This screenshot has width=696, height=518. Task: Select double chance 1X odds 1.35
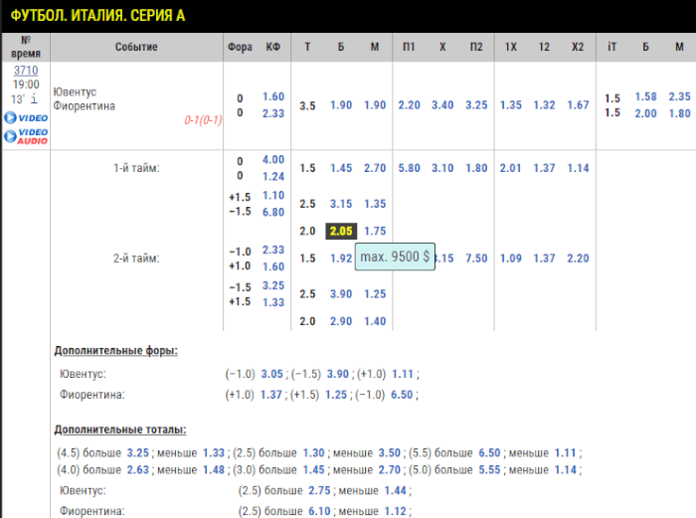click(511, 105)
